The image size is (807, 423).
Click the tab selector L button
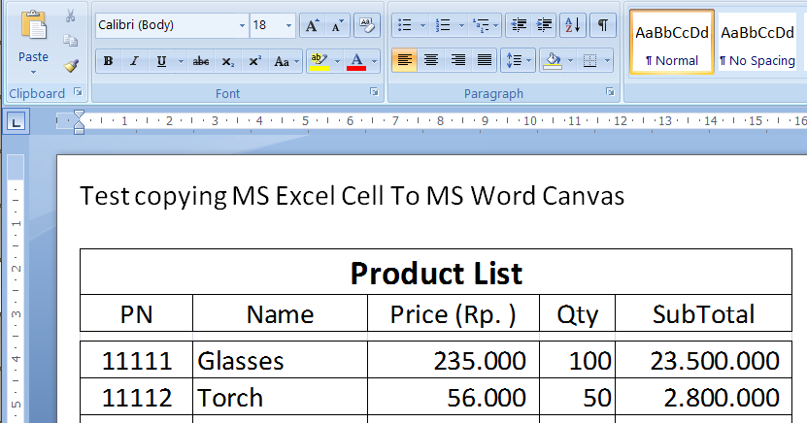pos(16,122)
